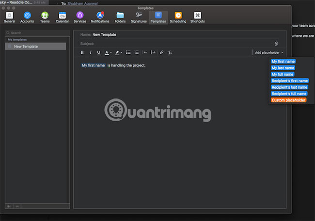Increase paragraph indent
Screen dimensions: 315x221
(153, 52)
